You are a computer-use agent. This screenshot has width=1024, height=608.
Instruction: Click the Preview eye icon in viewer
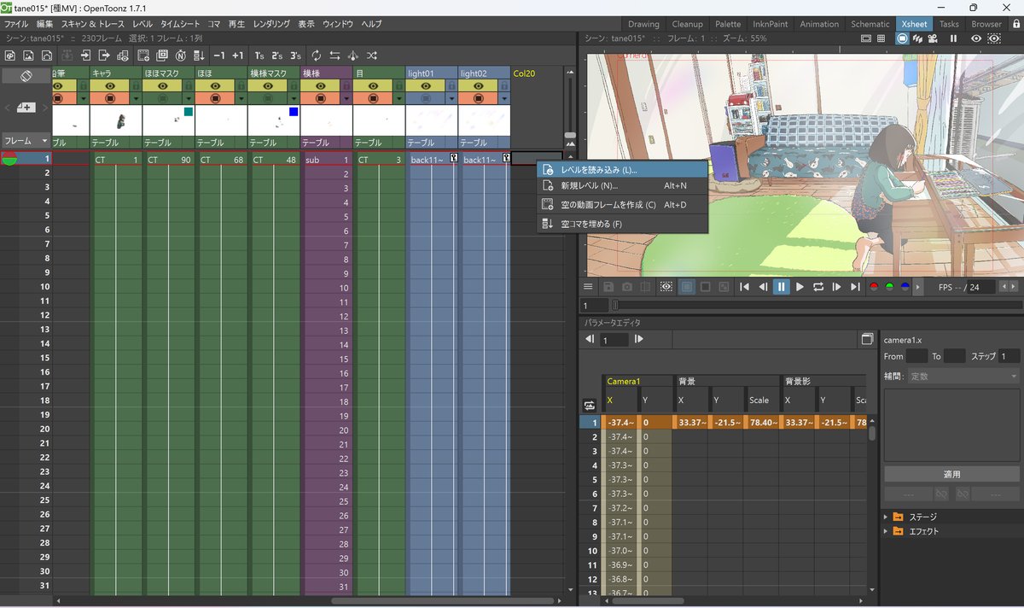tap(977, 38)
